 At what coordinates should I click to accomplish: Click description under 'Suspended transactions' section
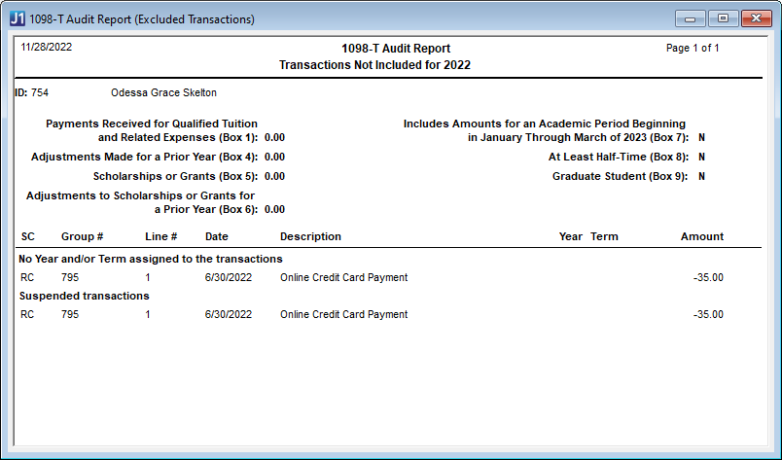pyautogui.click(x=343, y=314)
